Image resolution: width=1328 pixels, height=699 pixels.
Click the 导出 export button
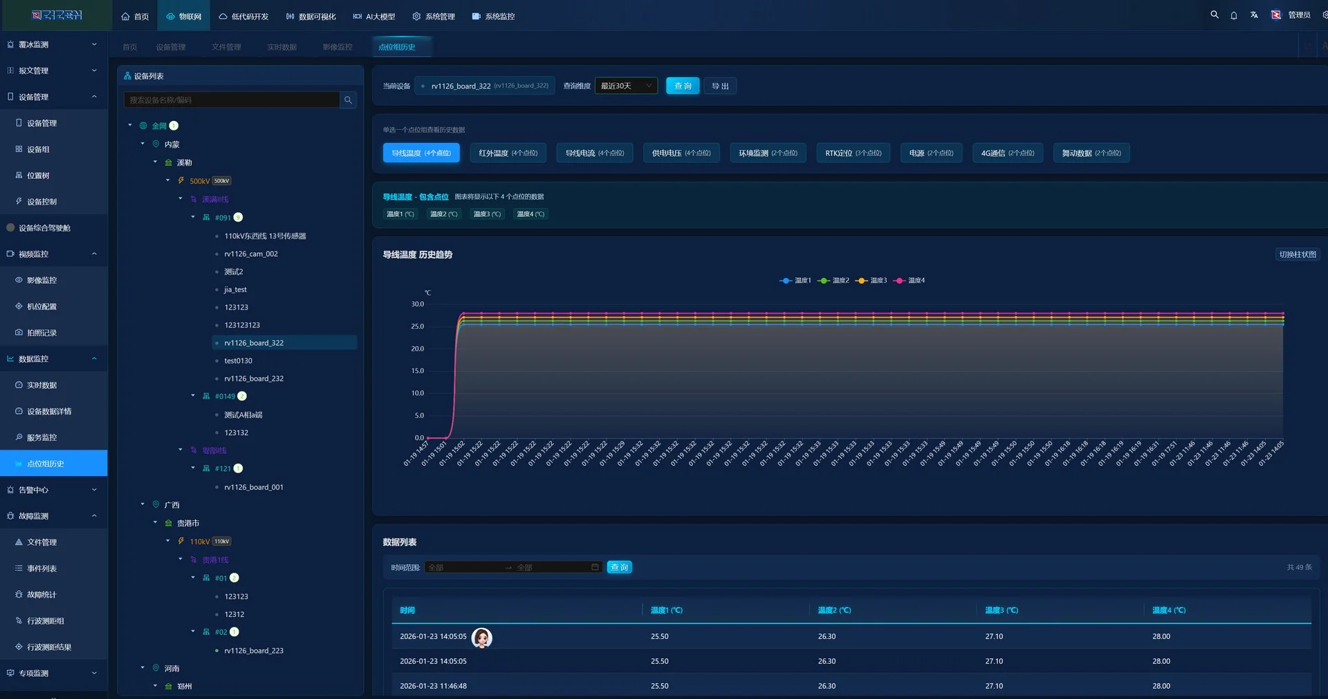click(x=720, y=86)
